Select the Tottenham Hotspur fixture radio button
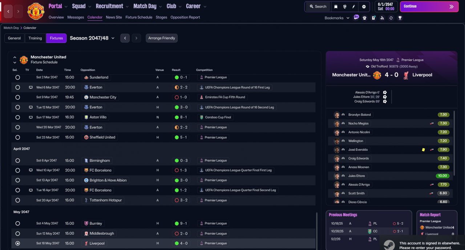Screen dimensions: 465x250 click(x=17, y=201)
